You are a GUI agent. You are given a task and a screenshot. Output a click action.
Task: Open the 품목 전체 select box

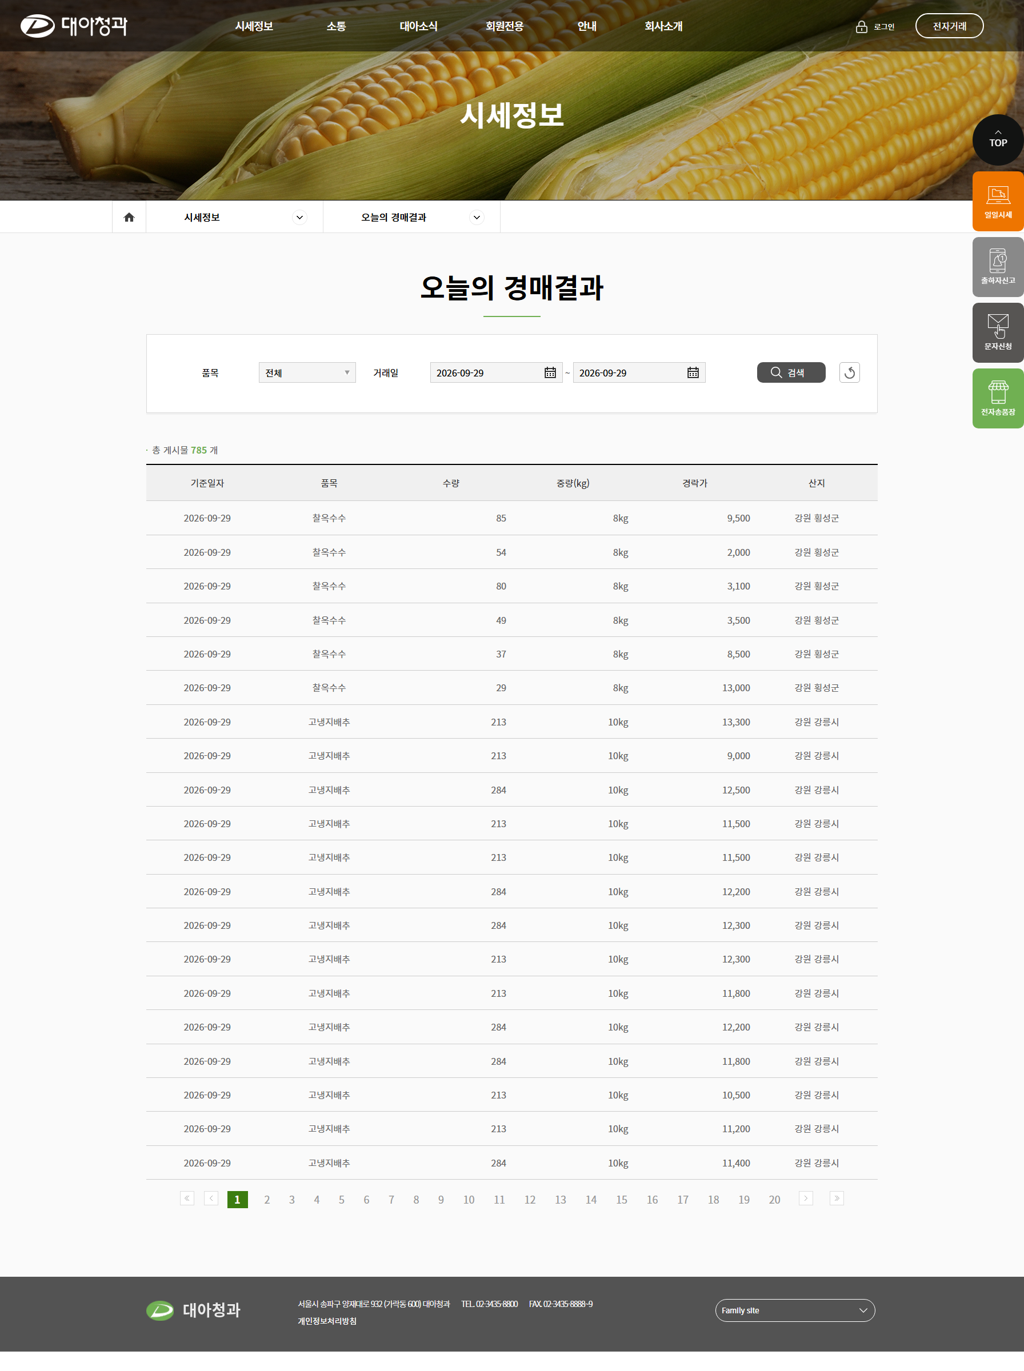coord(307,372)
